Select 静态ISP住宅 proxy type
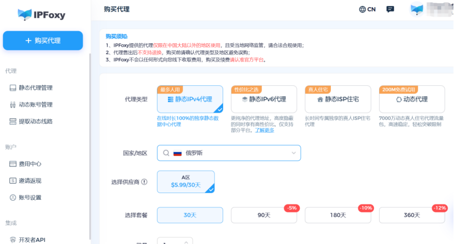The image size is (454, 244). [x=337, y=99]
